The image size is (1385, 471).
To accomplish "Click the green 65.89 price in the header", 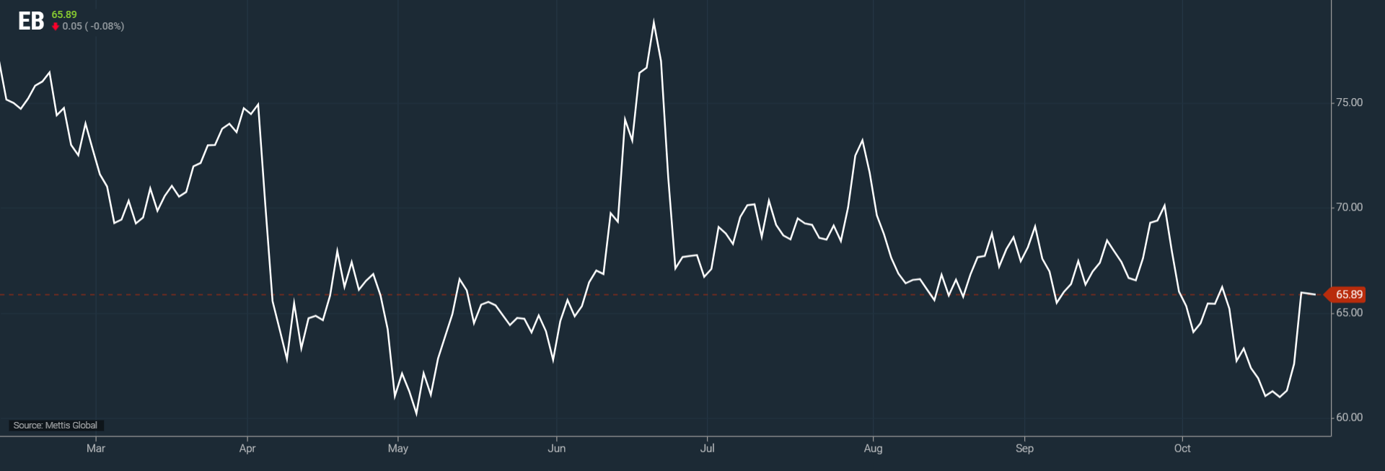I will [x=64, y=14].
